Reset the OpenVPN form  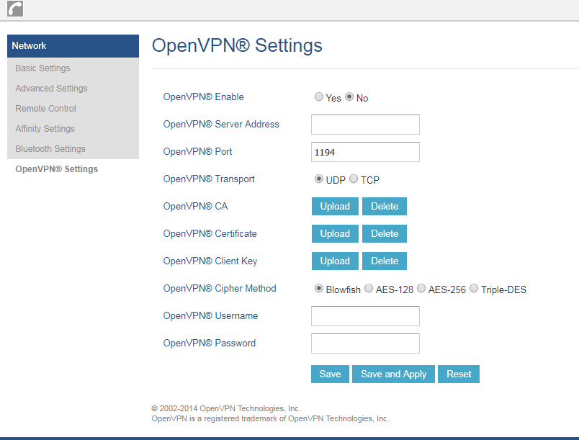[x=459, y=374]
